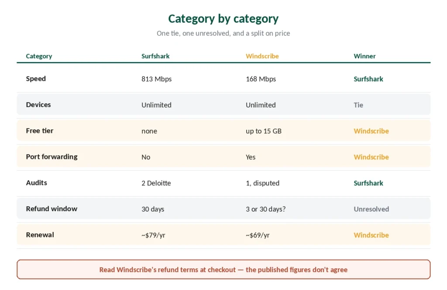Select the 'Audits' row label
The height and width of the screenshot is (290, 447).
point(37,183)
